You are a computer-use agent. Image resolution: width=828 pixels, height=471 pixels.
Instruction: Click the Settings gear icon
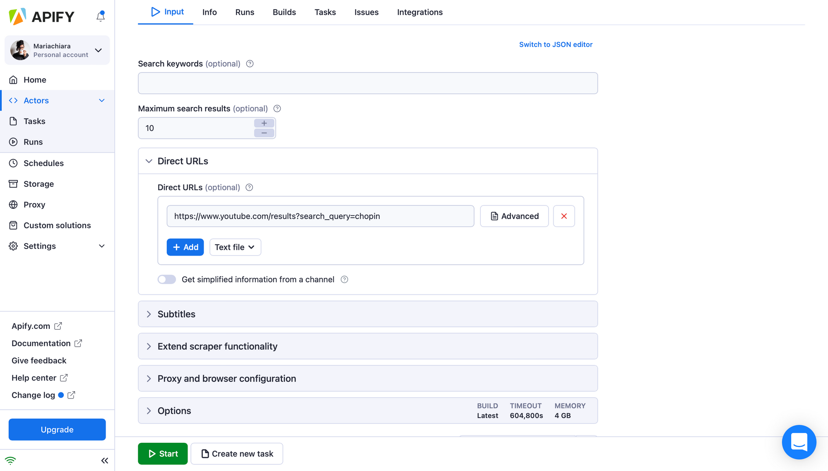point(13,246)
